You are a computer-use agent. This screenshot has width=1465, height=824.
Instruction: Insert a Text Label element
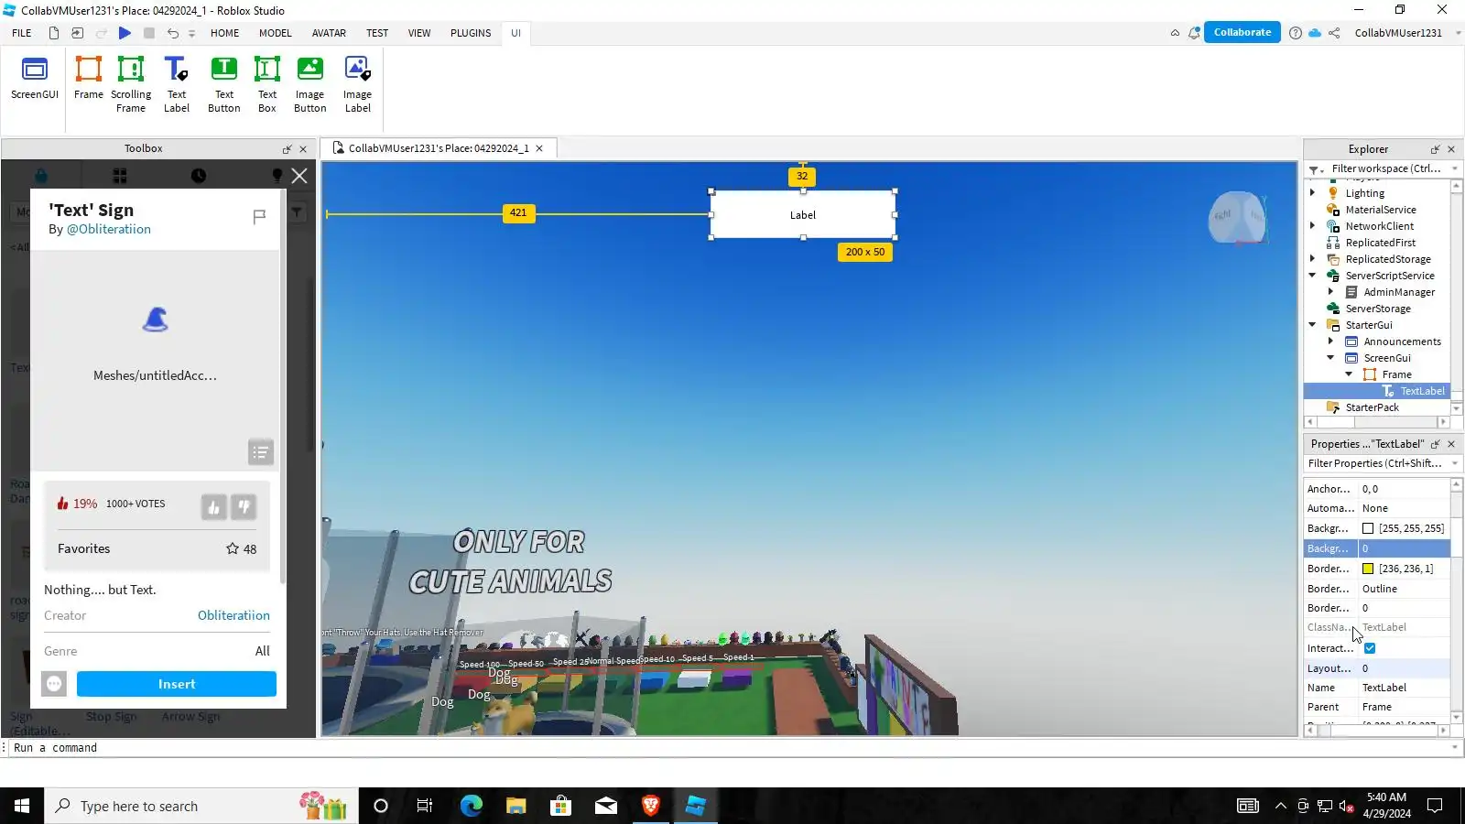pos(177,84)
